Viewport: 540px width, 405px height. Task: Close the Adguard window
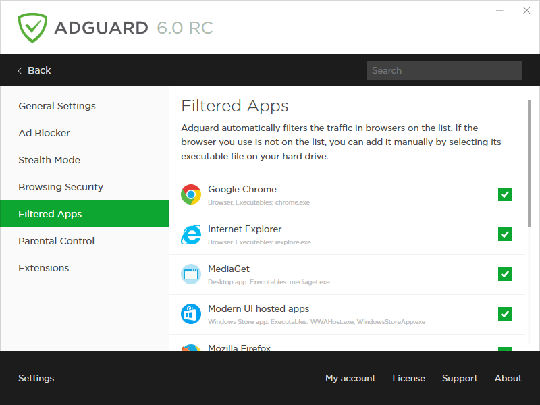(x=526, y=10)
